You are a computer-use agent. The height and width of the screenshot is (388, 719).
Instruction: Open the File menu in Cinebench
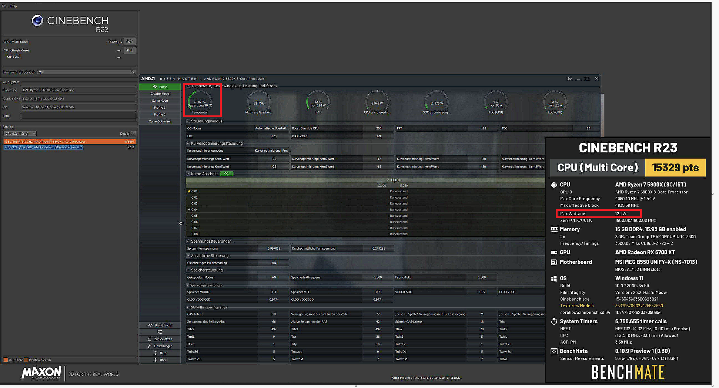(4, 6)
